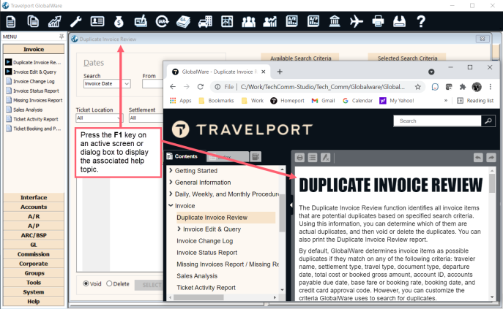Viewport: 503px width, 309px height.
Task: Click the navigate-forward arrow in help toolbar
Action: [491, 158]
